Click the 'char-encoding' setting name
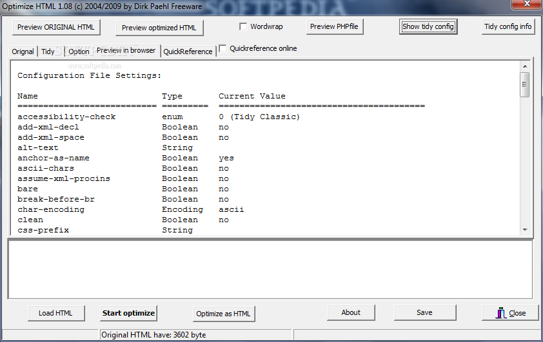This screenshot has width=543, height=342. tap(51, 209)
